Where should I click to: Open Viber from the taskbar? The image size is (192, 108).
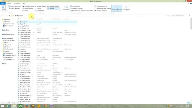pyautogui.click(x=52, y=106)
